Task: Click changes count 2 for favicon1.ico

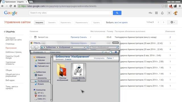Action: (x=170, y=37)
